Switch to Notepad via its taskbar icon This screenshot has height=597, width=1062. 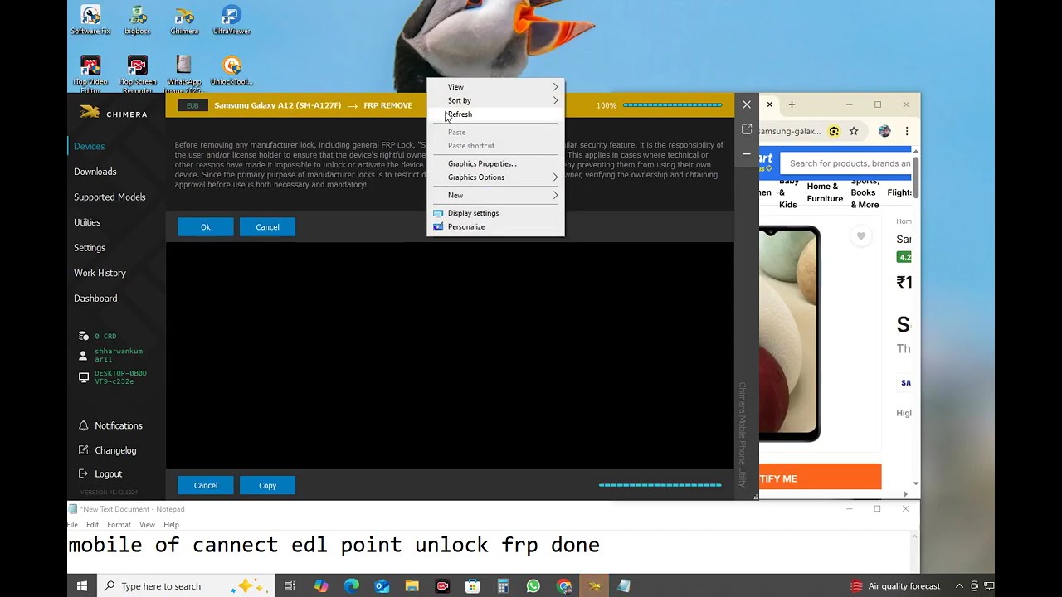coord(624,586)
